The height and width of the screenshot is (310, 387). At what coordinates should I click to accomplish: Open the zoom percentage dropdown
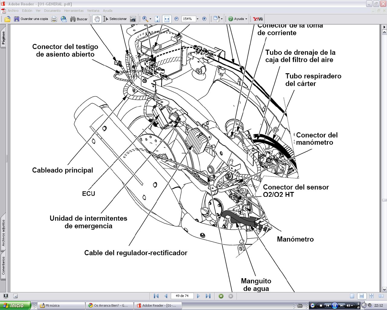tap(197, 19)
